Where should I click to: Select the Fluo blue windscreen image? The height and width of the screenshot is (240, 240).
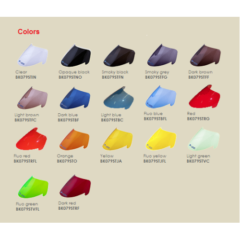[161, 97]
